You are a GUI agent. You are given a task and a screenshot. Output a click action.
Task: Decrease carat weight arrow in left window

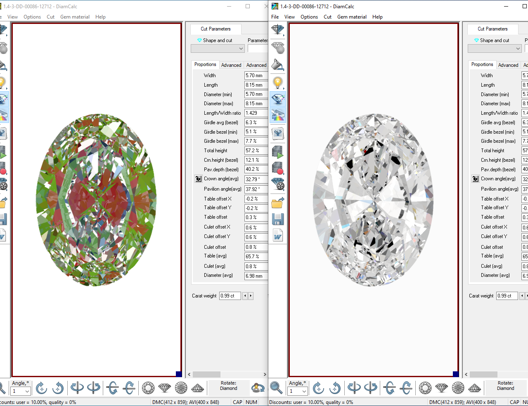(x=245, y=296)
